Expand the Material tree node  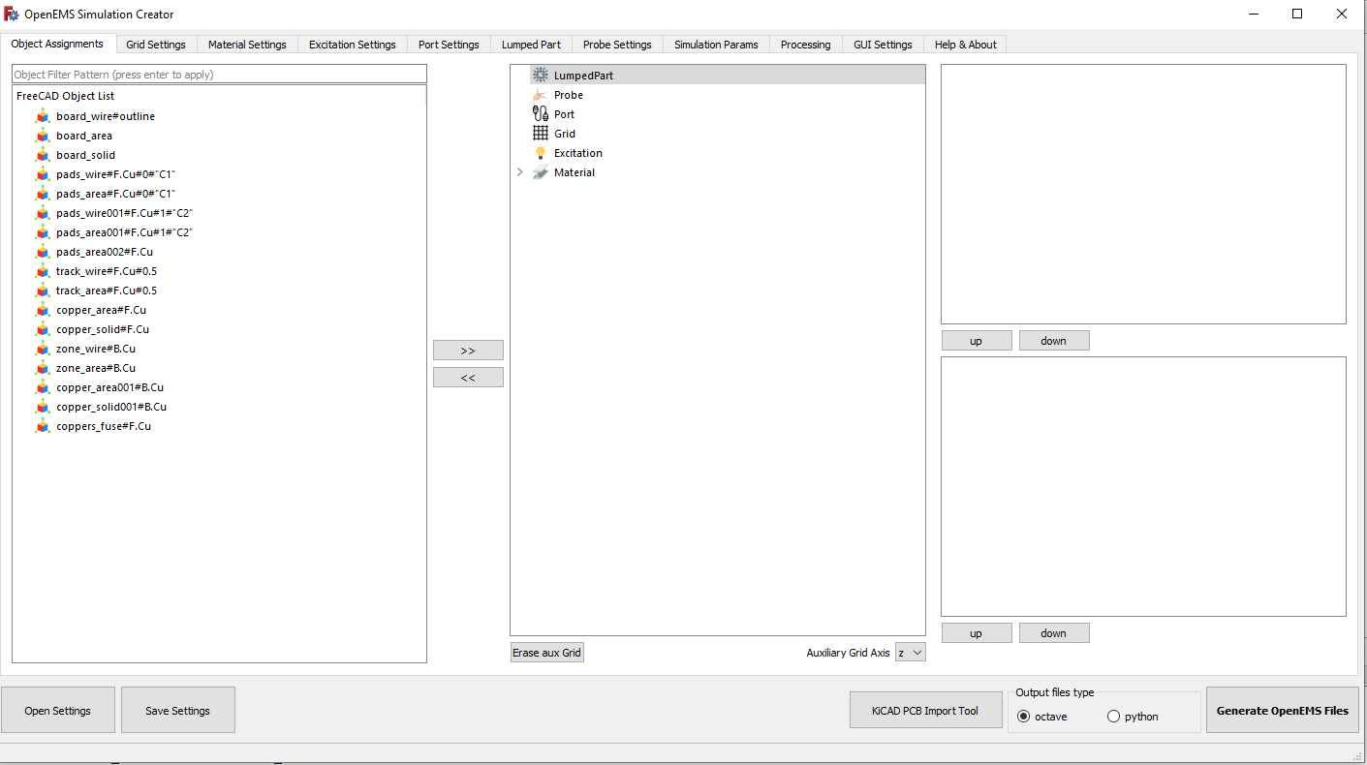(x=520, y=172)
